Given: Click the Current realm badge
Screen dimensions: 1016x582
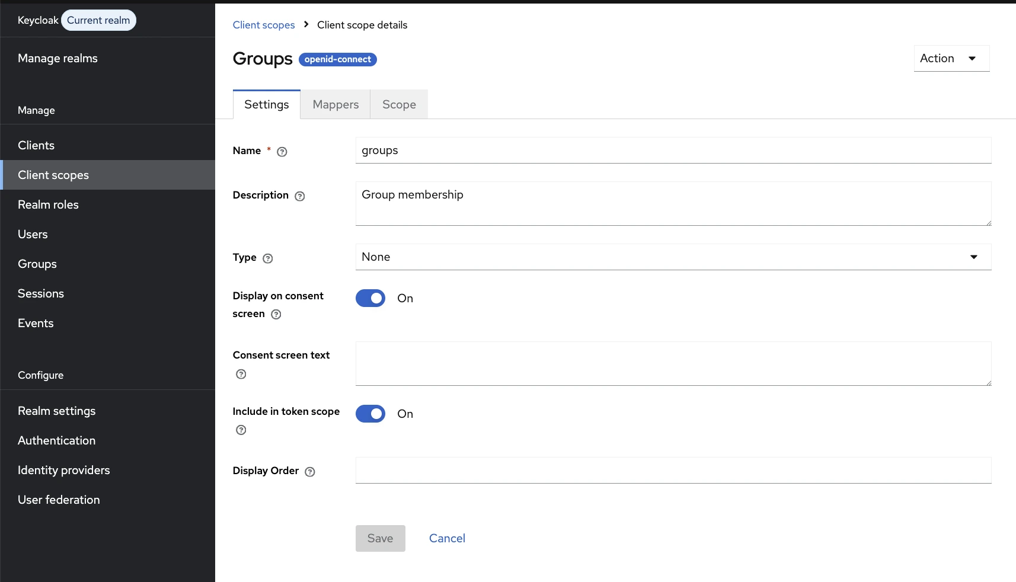Looking at the screenshot, I should click(98, 20).
